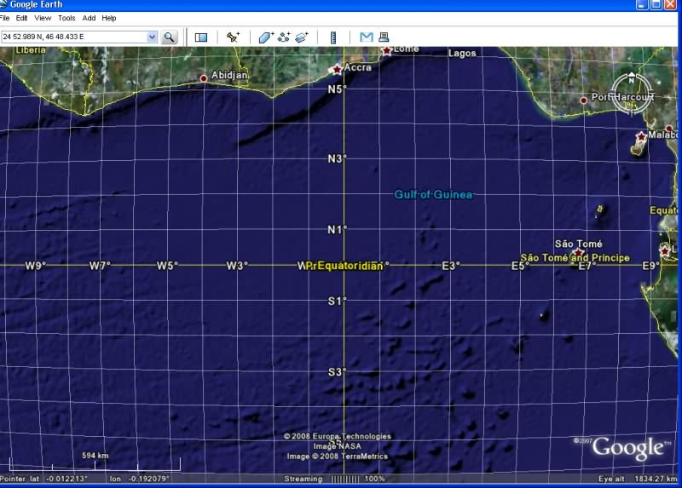Click the W5° longitude label

coord(167,266)
